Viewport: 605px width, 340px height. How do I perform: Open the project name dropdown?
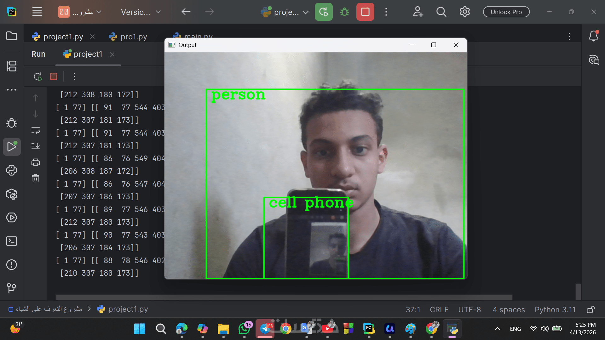(x=80, y=12)
